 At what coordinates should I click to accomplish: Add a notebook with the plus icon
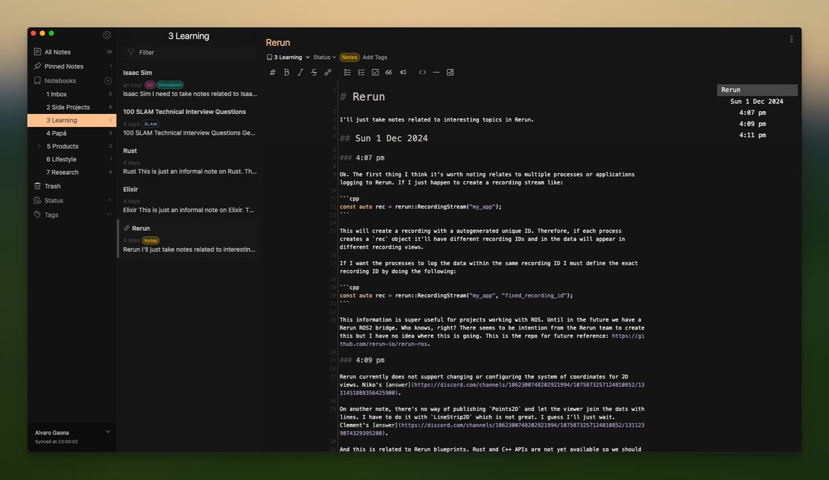[x=108, y=81]
